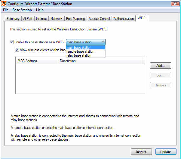Switch to the Port Mapping tab

[x=75, y=19]
